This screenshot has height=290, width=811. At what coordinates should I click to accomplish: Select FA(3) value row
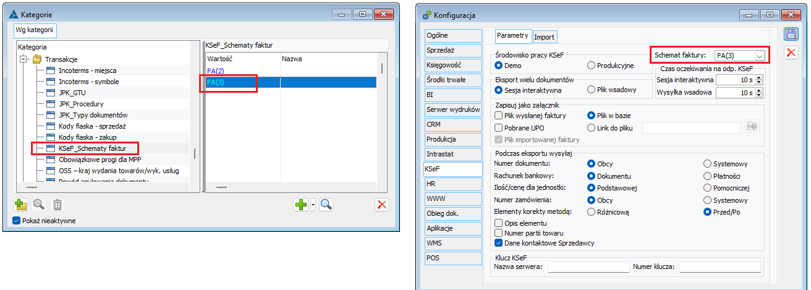coord(291,82)
